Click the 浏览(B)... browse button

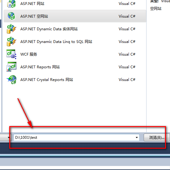click(x=157, y=138)
